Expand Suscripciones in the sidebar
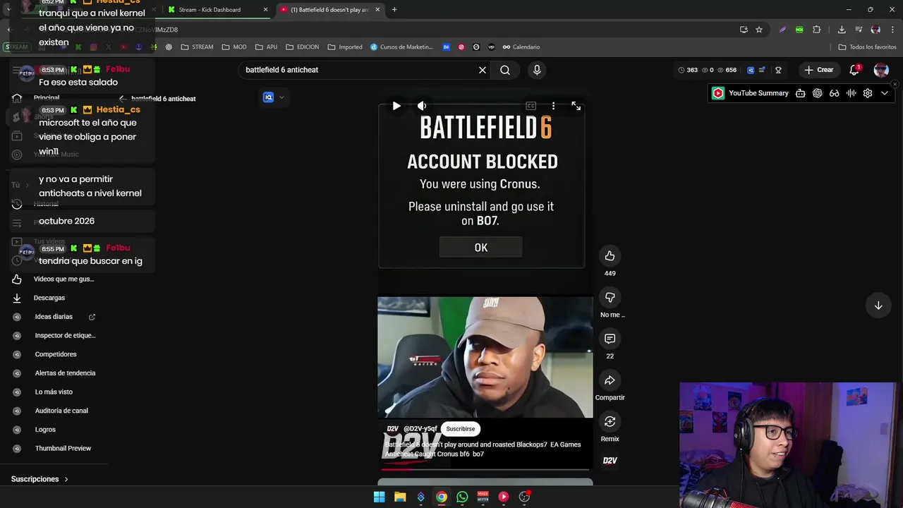The height and width of the screenshot is (508, 903). coord(40,479)
